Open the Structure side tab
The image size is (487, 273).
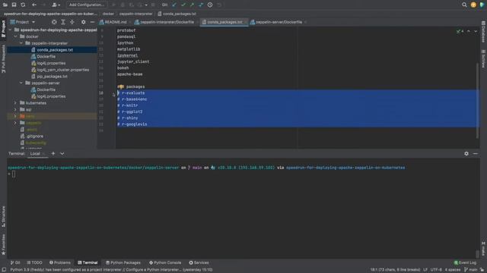click(x=3, y=216)
